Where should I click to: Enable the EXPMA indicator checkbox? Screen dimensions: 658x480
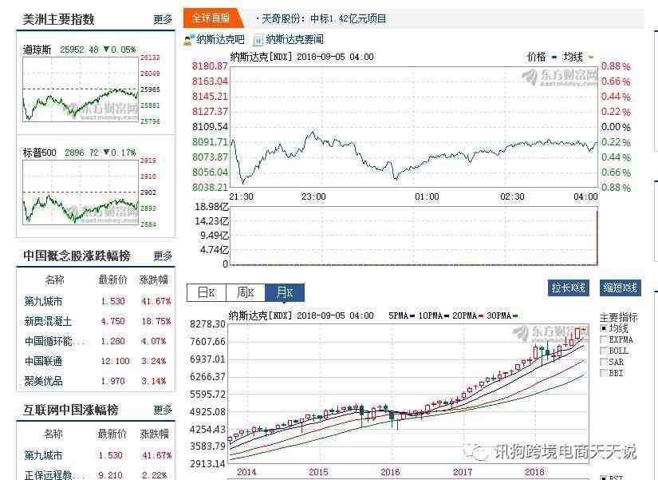point(603,340)
